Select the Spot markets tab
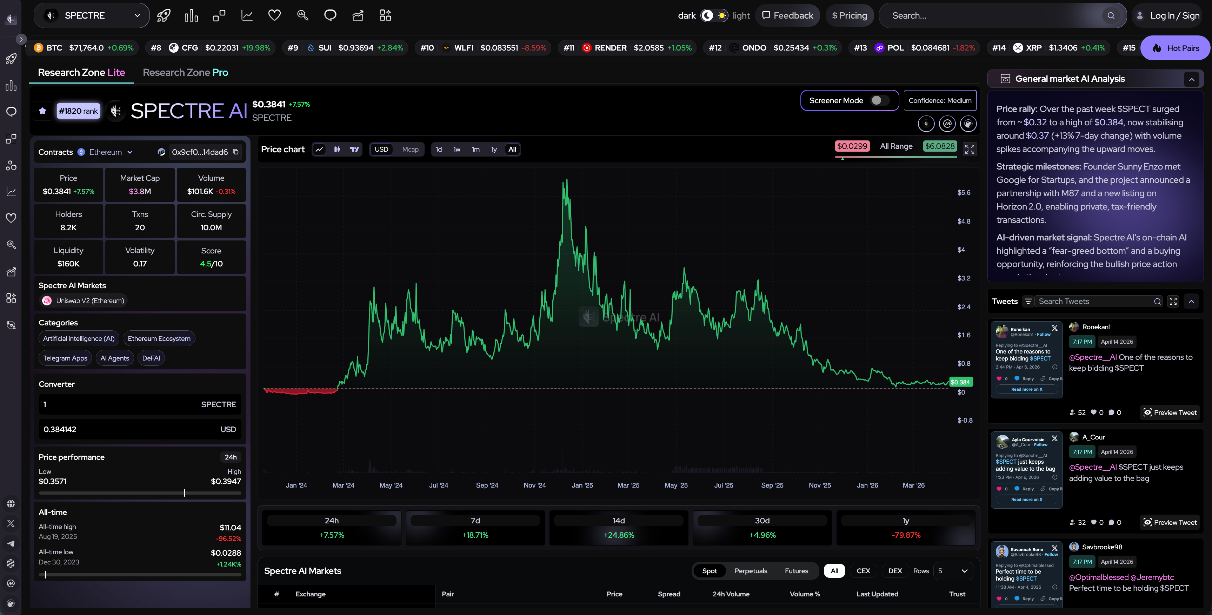Image resolution: width=1212 pixels, height=615 pixels. coord(710,571)
